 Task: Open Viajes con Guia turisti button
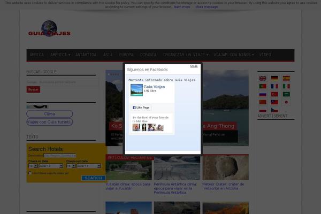pos(49,122)
